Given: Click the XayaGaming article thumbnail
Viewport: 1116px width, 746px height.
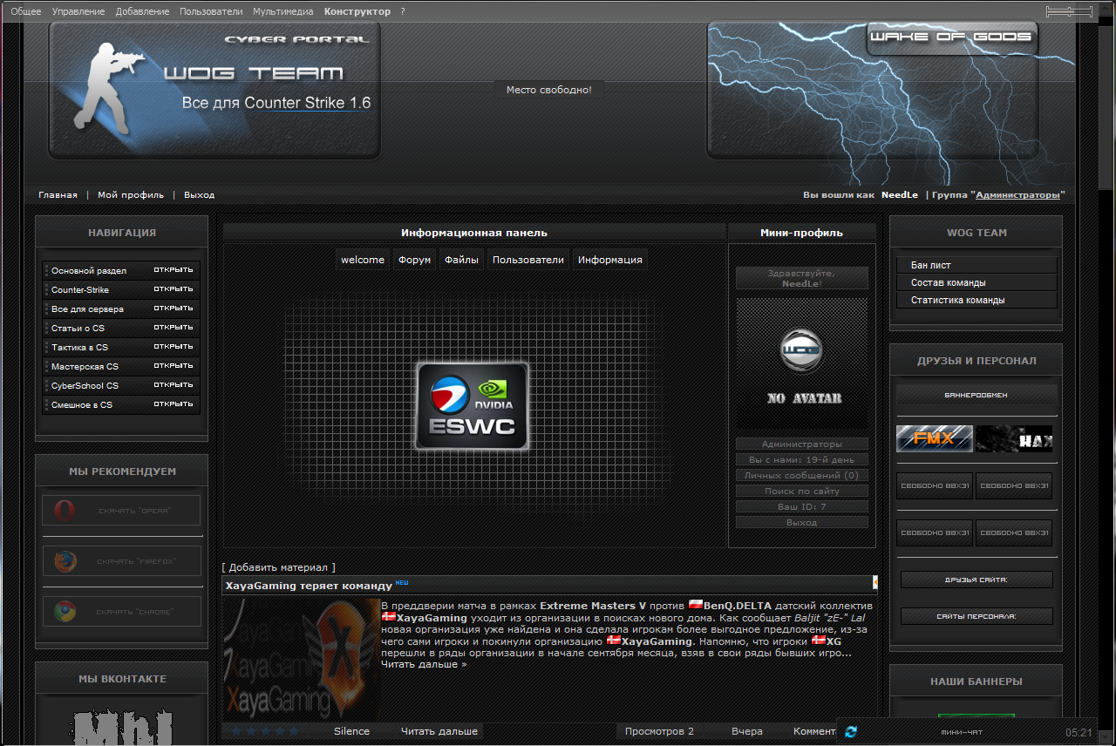Looking at the screenshot, I should 301,660.
